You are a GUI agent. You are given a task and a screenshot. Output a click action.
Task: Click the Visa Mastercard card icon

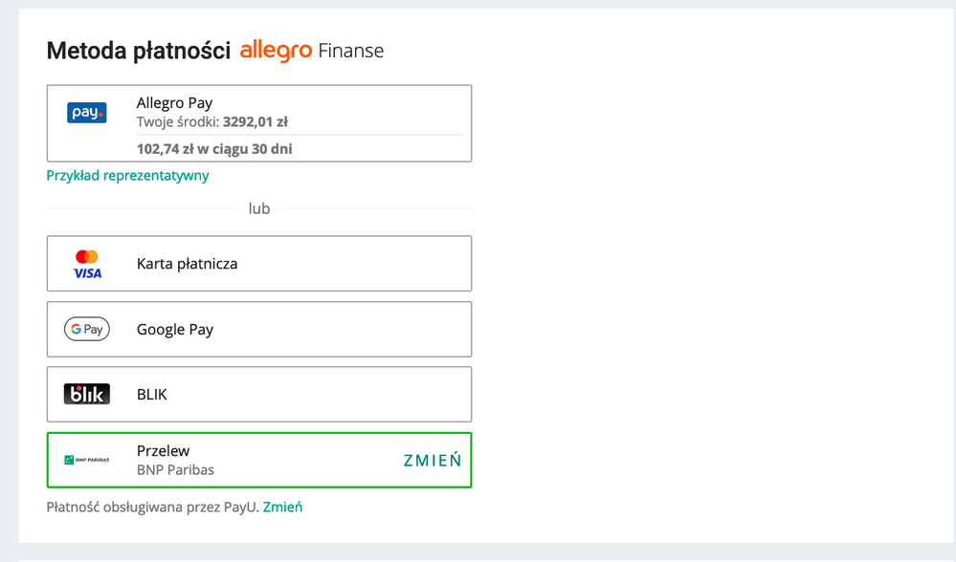tap(87, 264)
